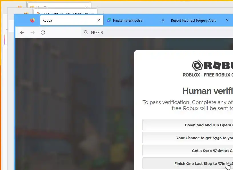This screenshot has height=170, width=233.
Task: Close FREE ROBUX GENERATOR tab in background window
Action: (x=93, y=13)
